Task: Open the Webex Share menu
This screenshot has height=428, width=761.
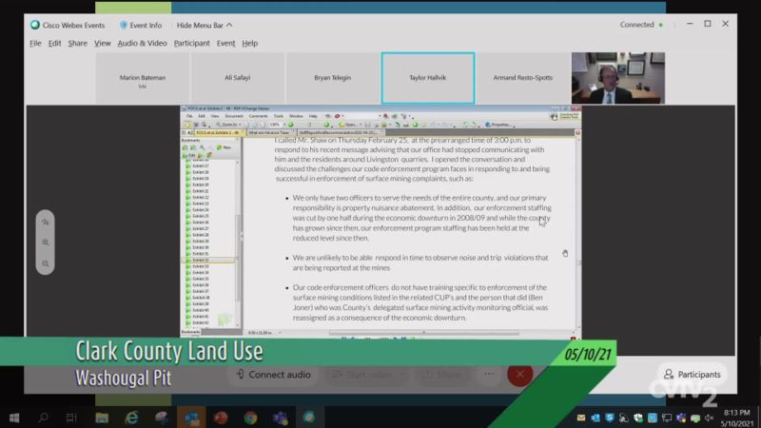Action: pos(78,43)
